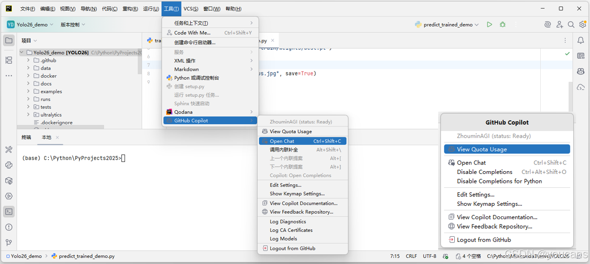Open the 项目 view options dropdown
Viewport: 590px width, 264px height.
coord(29,40)
